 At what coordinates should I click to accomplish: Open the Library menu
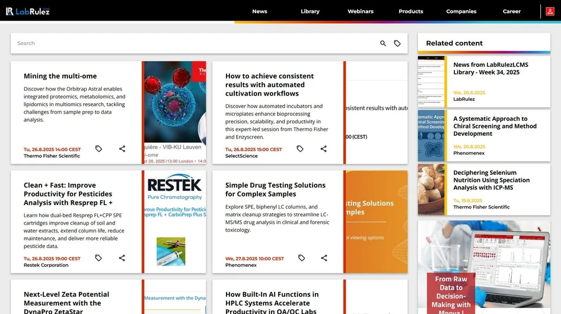pyautogui.click(x=310, y=11)
